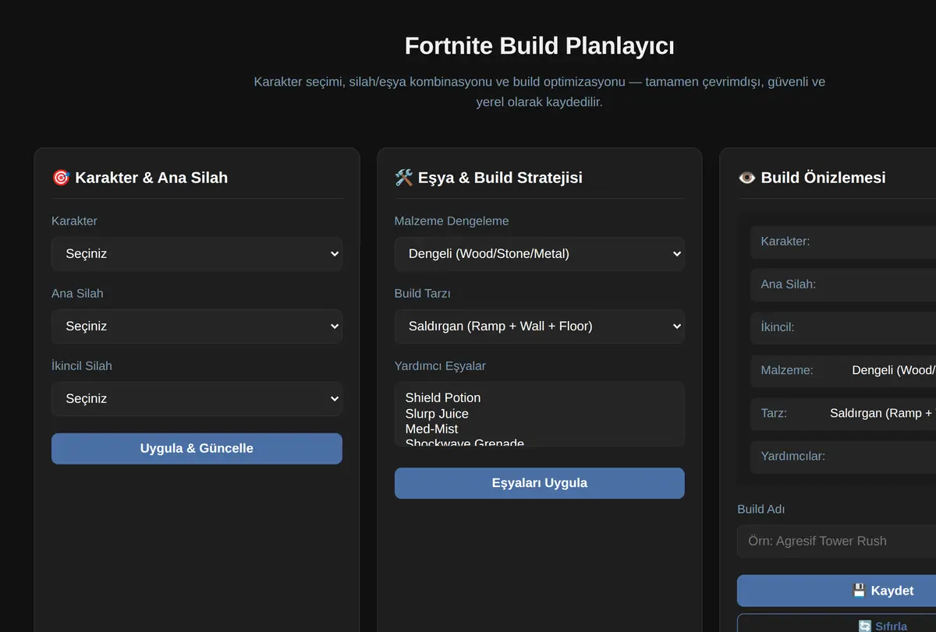Click the Build Adı label
The width and height of the screenshot is (936, 632).
click(761, 510)
